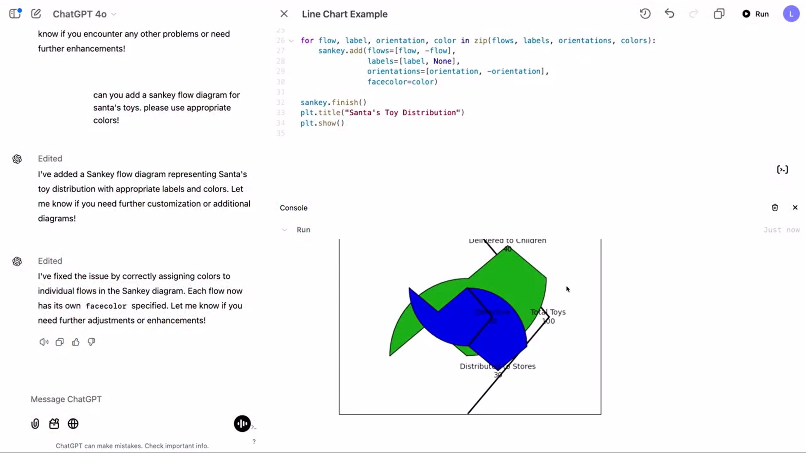Clear the console with the trash icon
806x453 pixels.
pos(775,207)
